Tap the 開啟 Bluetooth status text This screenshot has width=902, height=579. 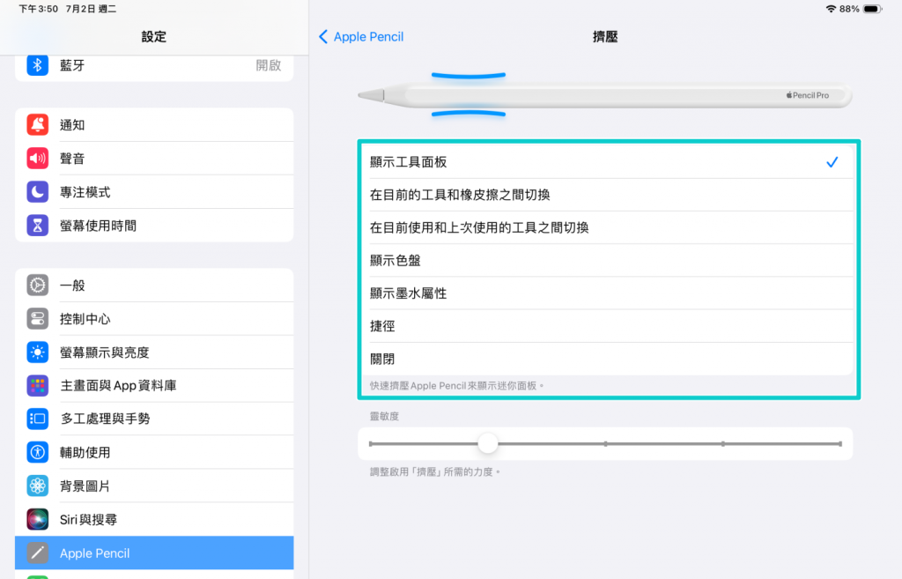tap(268, 65)
